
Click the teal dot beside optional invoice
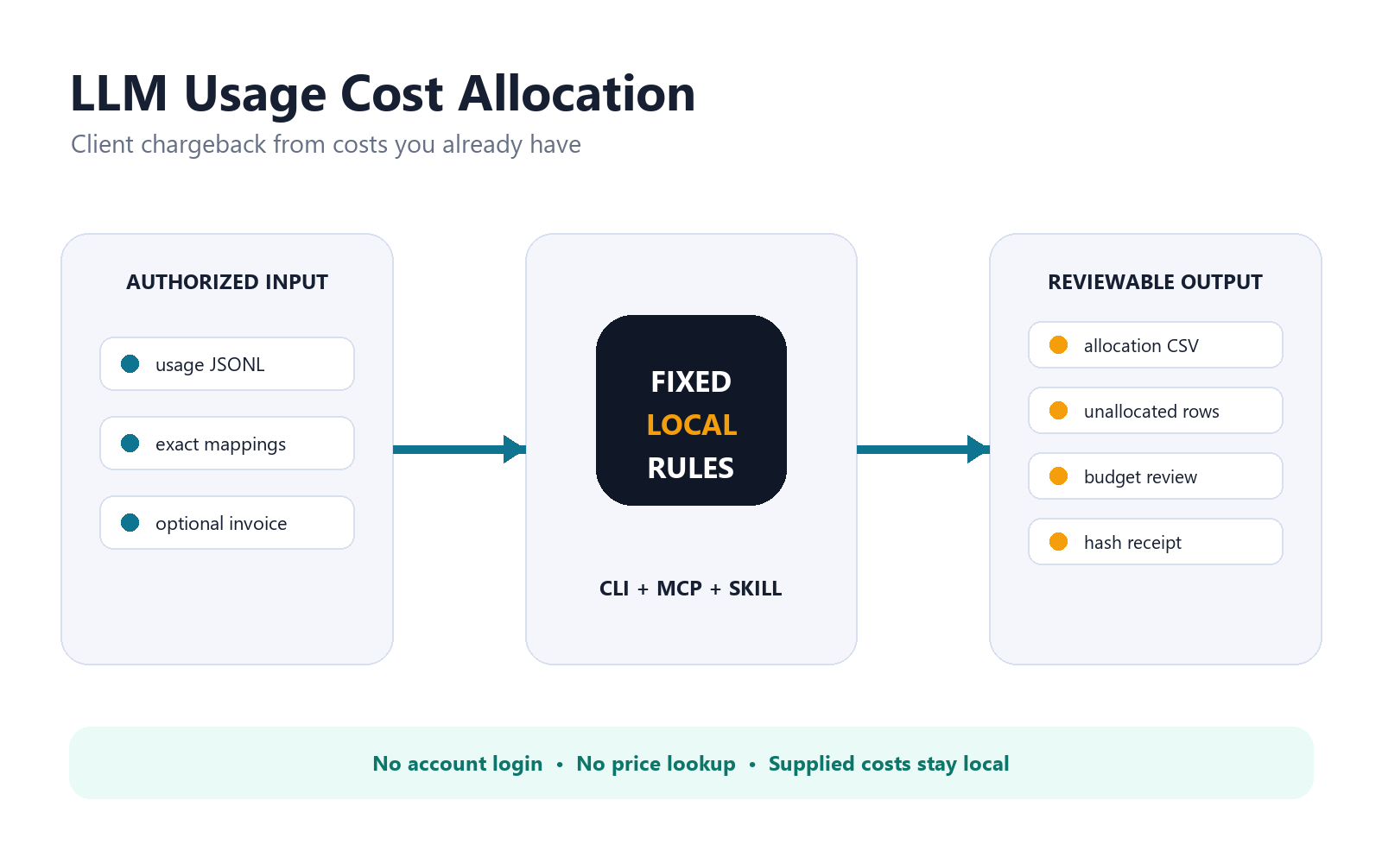click(x=130, y=523)
